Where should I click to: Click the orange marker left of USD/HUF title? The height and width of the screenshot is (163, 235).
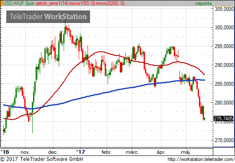click(x=1, y=3)
